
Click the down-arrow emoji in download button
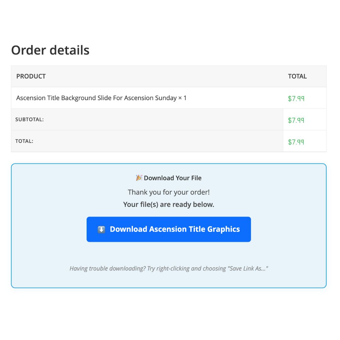(101, 229)
